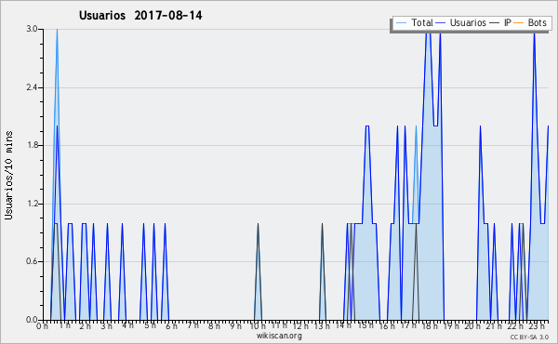Click the y-axis label 'Usuarios/10 mins'
Image resolution: width=558 pixels, height=344 pixels.
(x=8, y=176)
